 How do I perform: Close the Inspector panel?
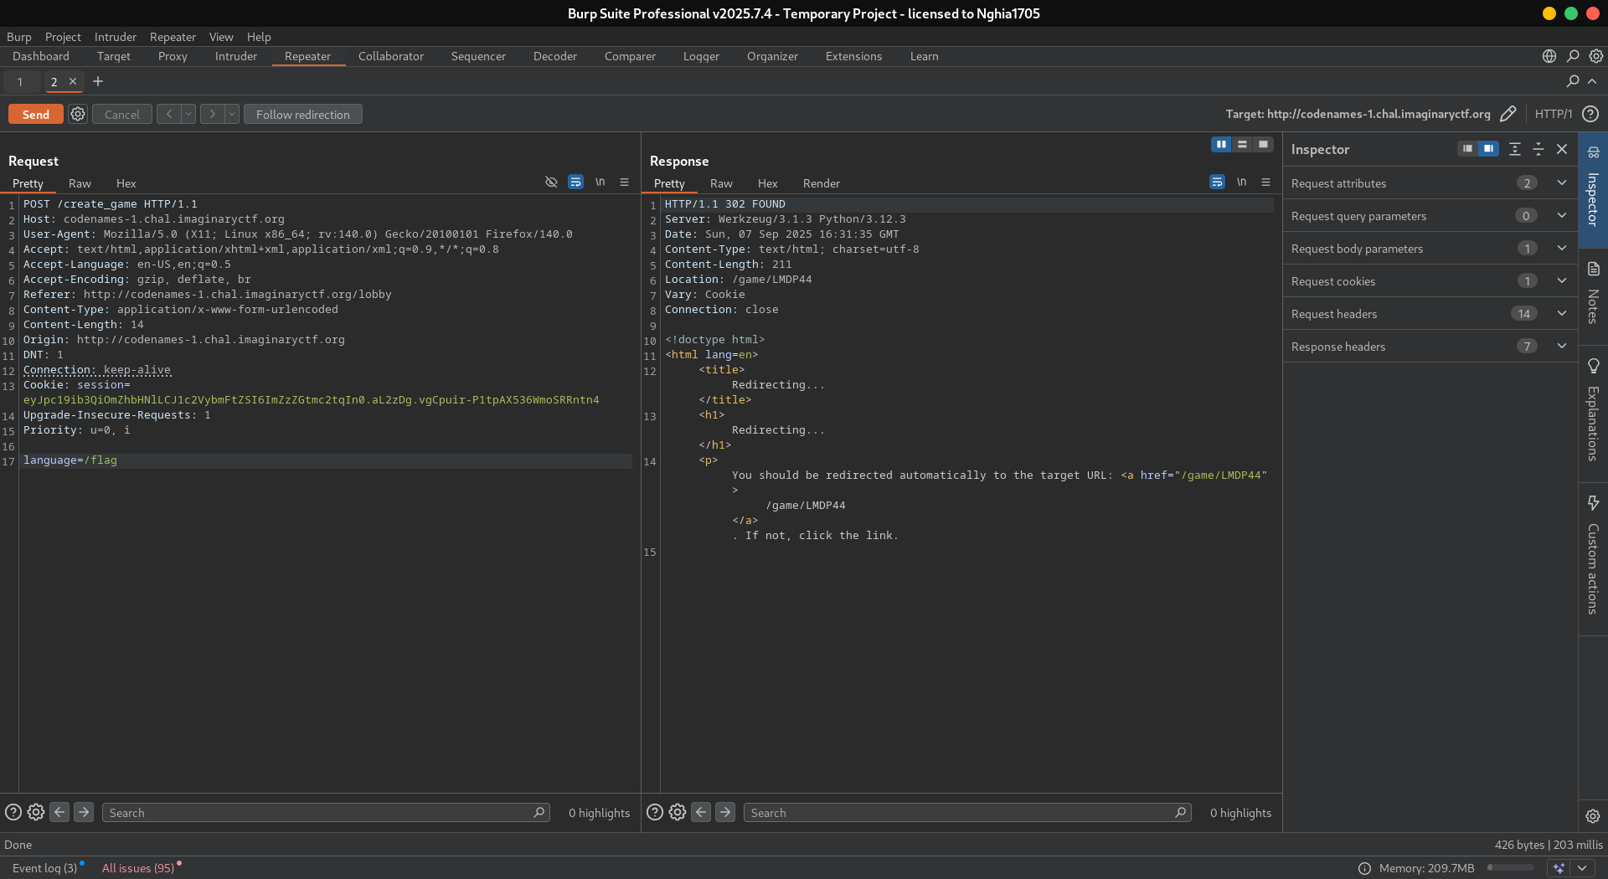point(1562,149)
